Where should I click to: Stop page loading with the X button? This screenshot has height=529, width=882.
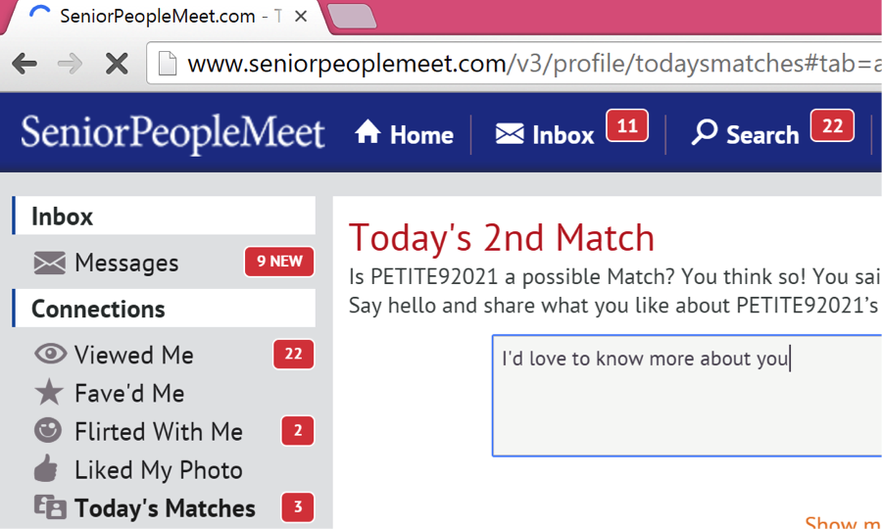point(117,64)
